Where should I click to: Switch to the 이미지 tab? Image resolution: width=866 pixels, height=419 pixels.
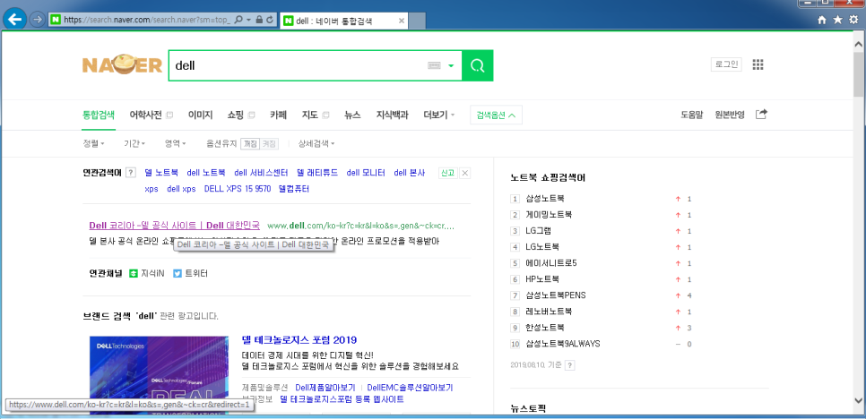point(200,115)
